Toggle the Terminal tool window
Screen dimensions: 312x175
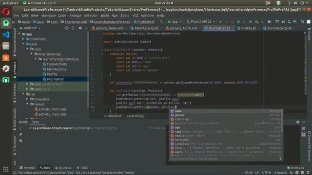click(x=27, y=168)
